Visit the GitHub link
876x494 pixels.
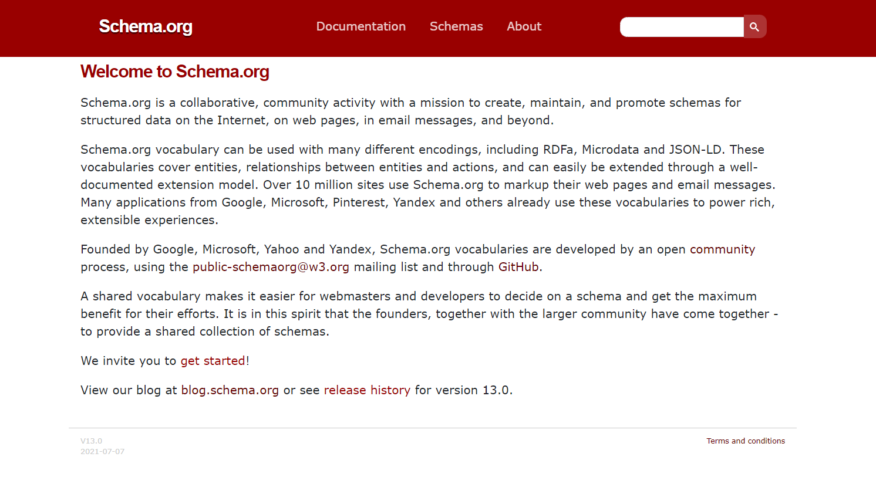tap(518, 267)
